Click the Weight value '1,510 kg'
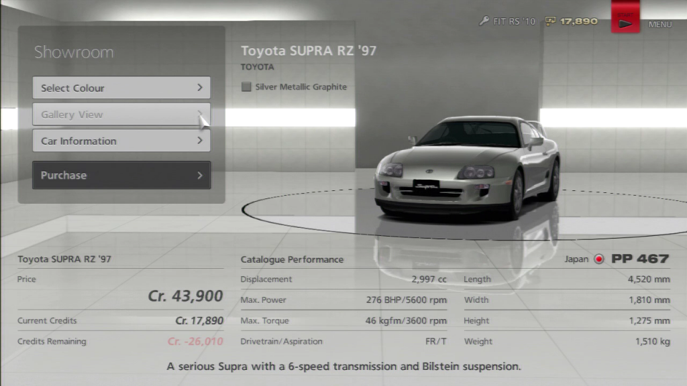 pyautogui.click(x=653, y=341)
